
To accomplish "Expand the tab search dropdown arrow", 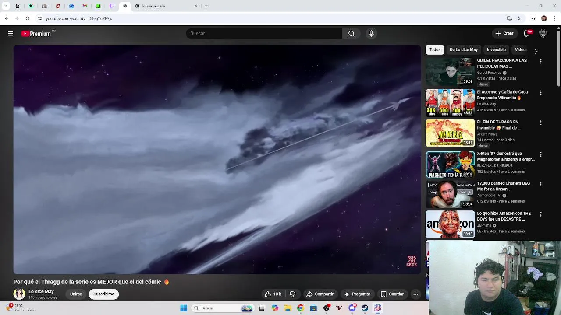I will coord(6,6).
